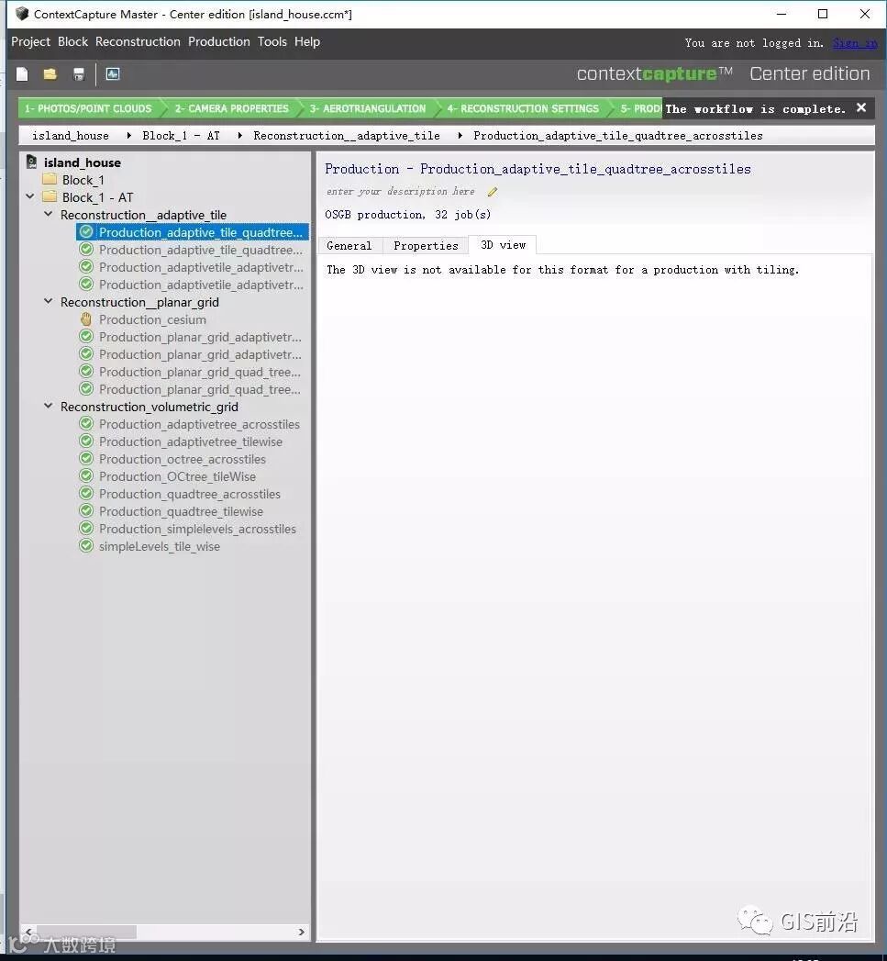Select Reconstruction_volumetric_grid in tree

point(150,407)
